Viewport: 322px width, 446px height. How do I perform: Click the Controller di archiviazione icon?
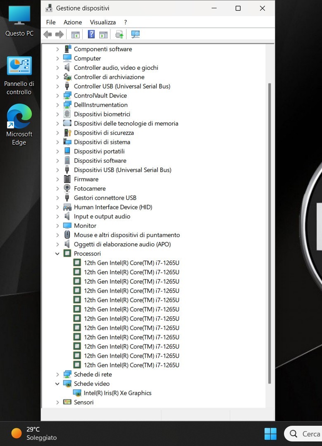pyautogui.click(x=67, y=77)
